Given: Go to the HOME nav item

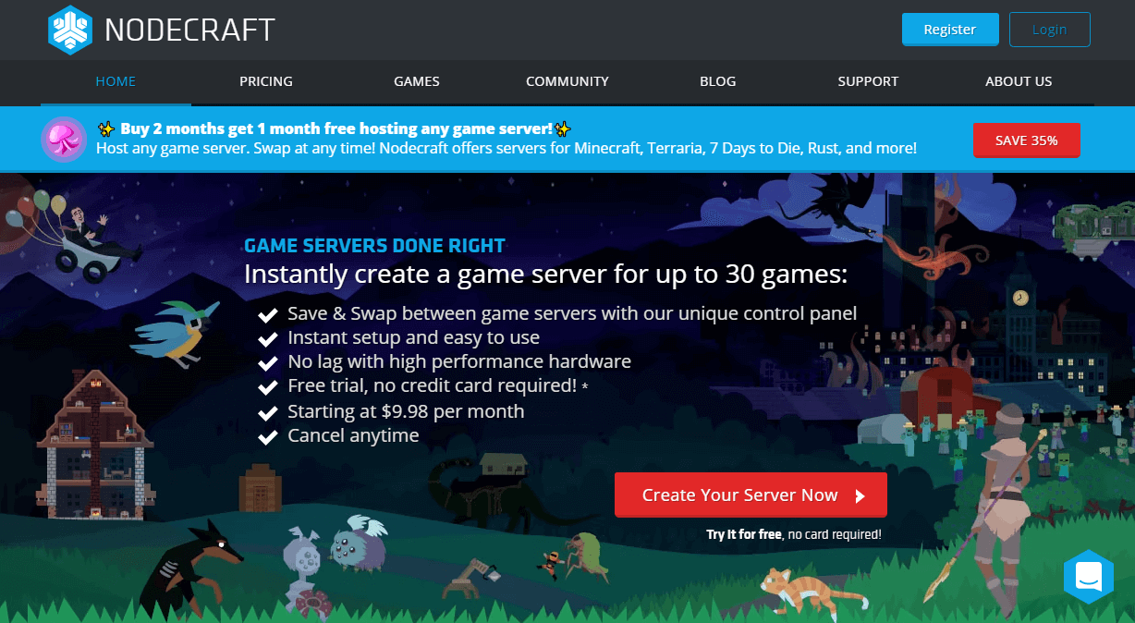Looking at the screenshot, I should click(116, 81).
